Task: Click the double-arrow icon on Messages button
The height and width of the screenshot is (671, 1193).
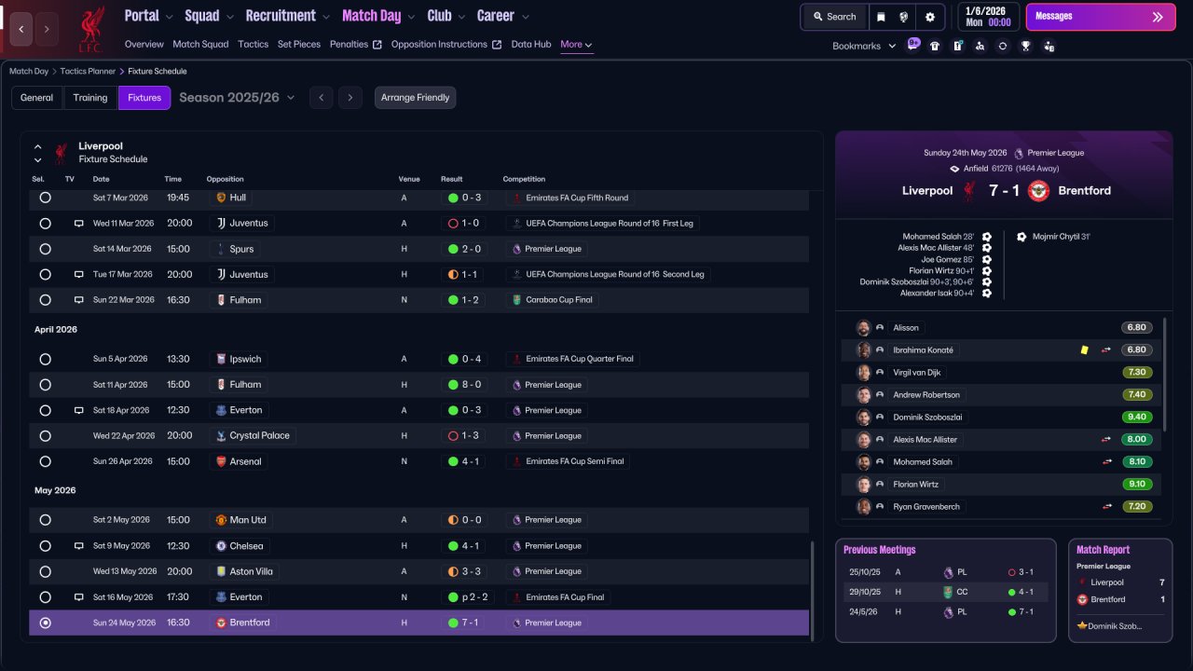Action: (1158, 17)
